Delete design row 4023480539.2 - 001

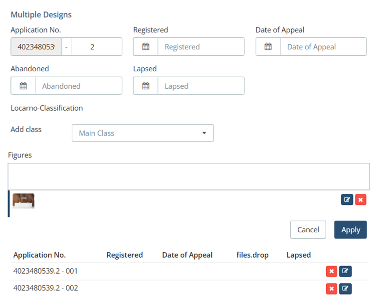(331, 272)
